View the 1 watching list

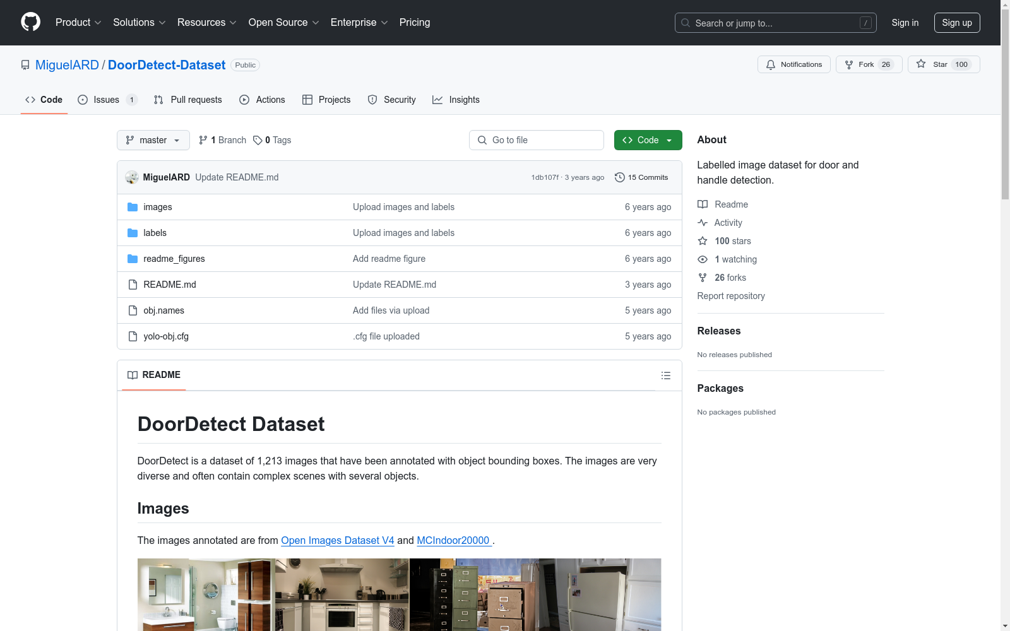[x=727, y=259]
